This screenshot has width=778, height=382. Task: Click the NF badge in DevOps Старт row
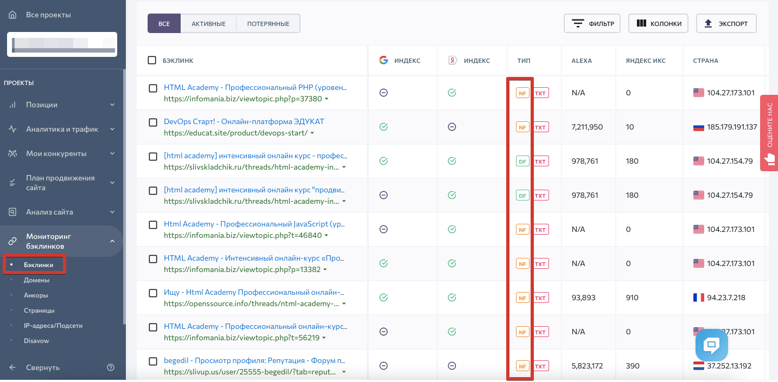[x=522, y=127]
